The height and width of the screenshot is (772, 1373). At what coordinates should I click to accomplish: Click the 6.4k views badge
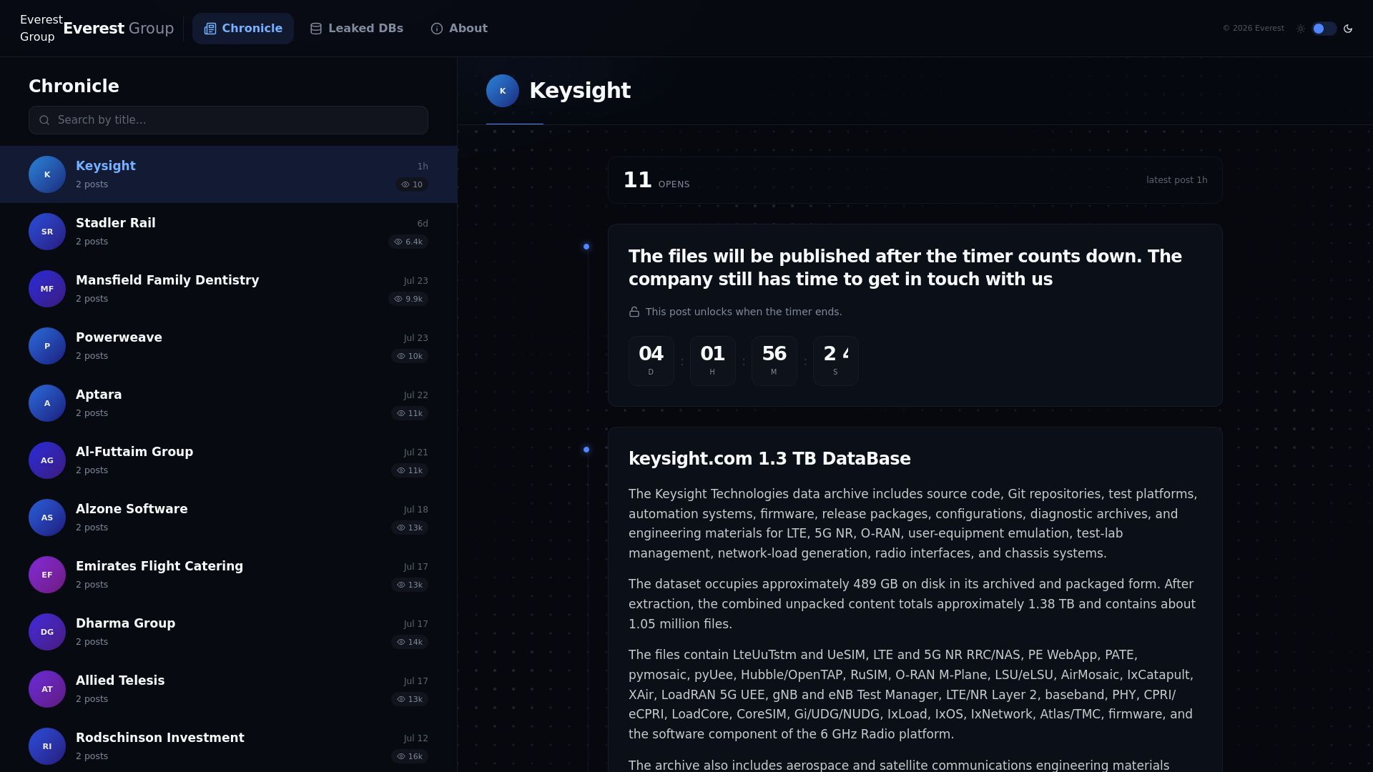point(408,242)
